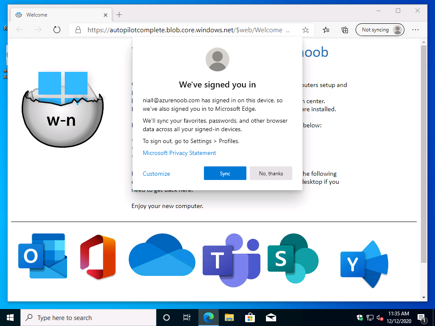Open a new tab with plus button
This screenshot has width=435, height=326.
tap(119, 15)
